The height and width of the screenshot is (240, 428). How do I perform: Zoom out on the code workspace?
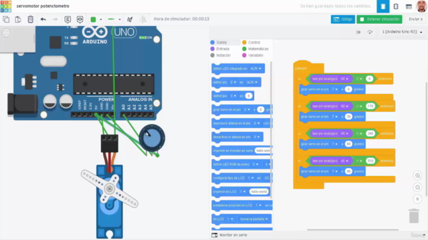coord(417,187)
